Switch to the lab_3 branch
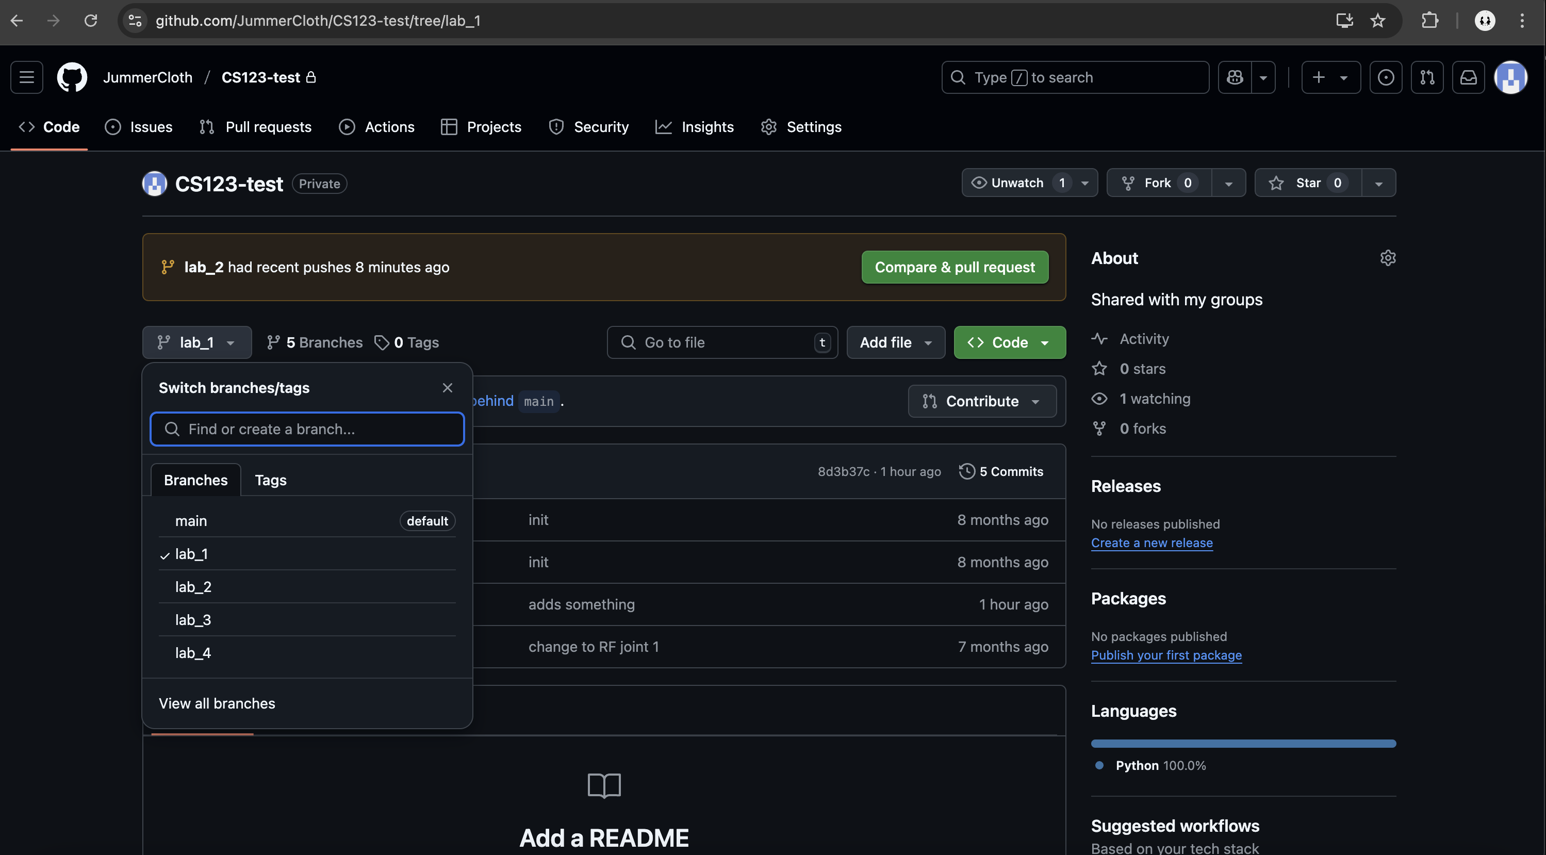 click(307, 620)
